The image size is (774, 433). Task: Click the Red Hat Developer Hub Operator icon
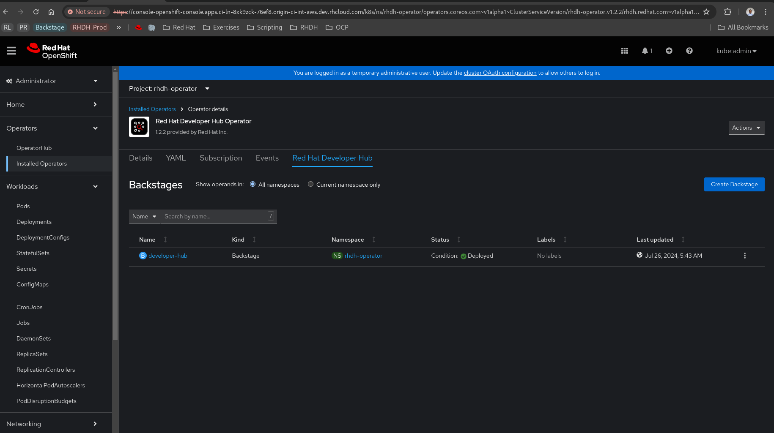[x=139, y=127]
